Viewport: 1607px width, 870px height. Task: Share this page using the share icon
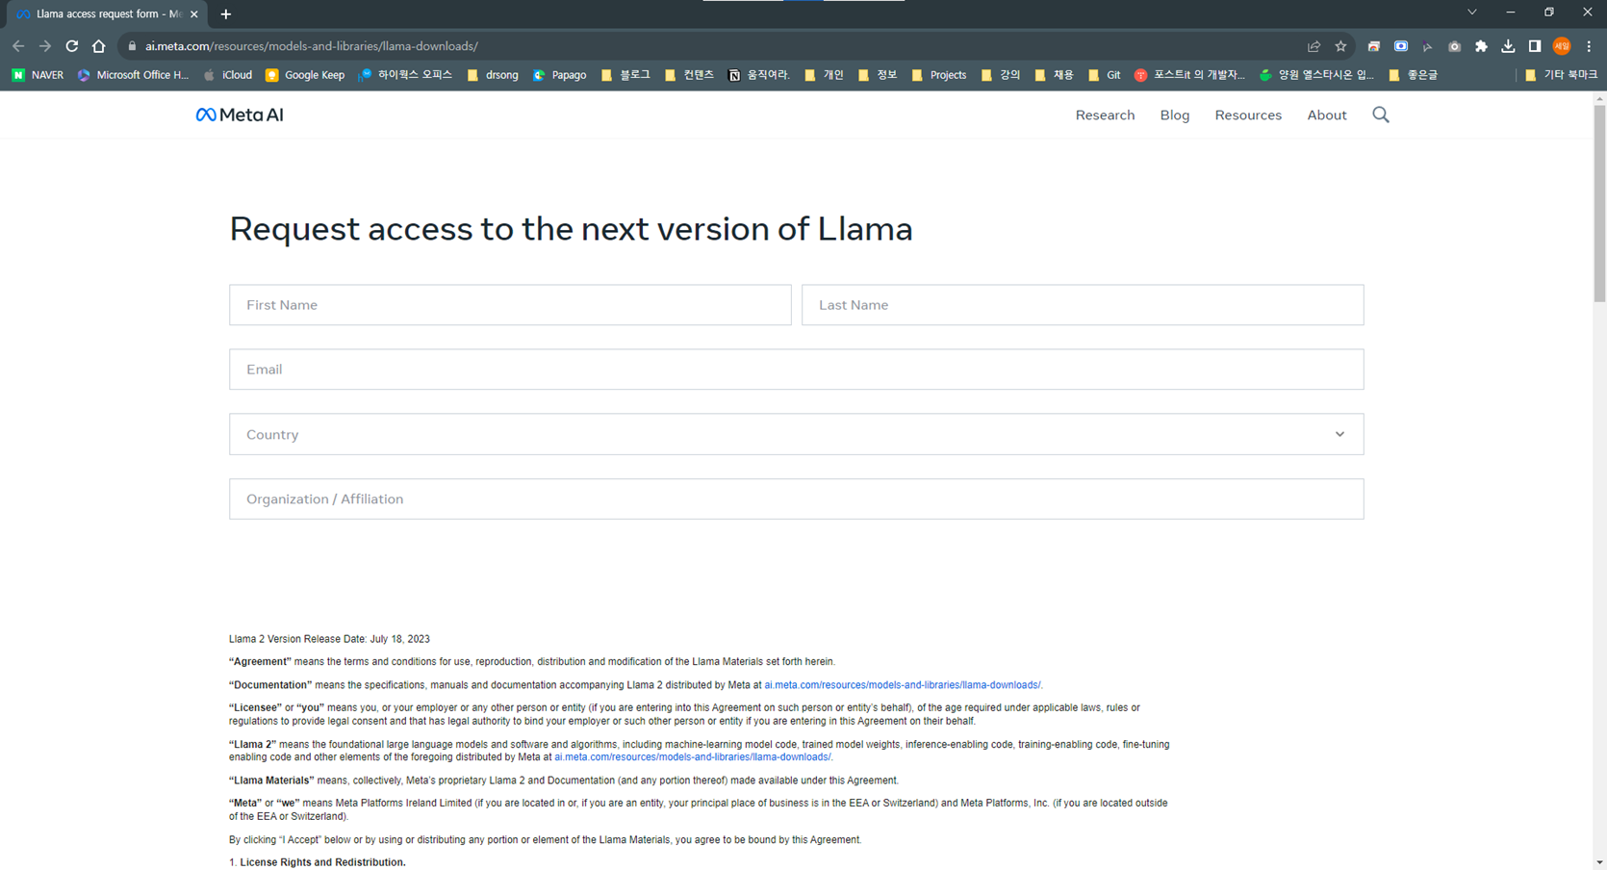point(1314,46)
